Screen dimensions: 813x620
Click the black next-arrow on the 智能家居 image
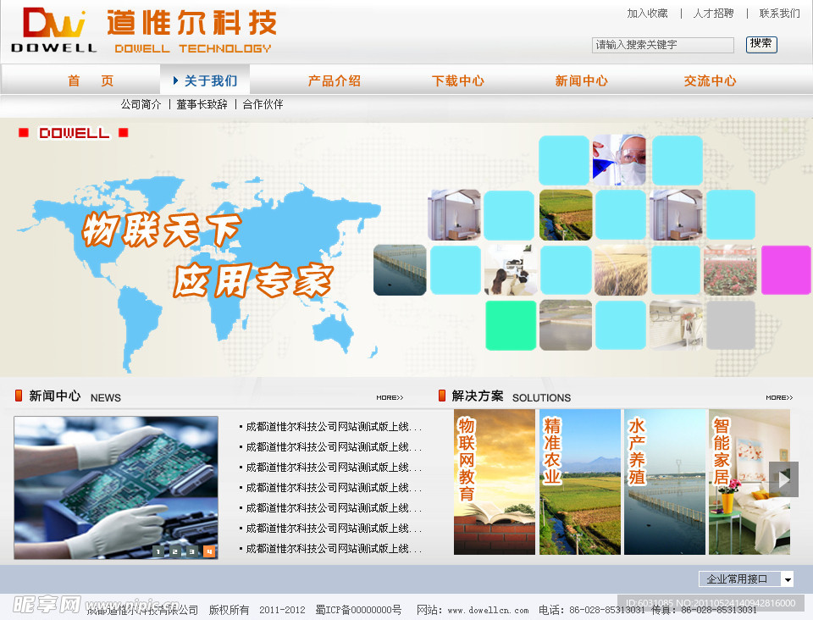tap(784, 479)
